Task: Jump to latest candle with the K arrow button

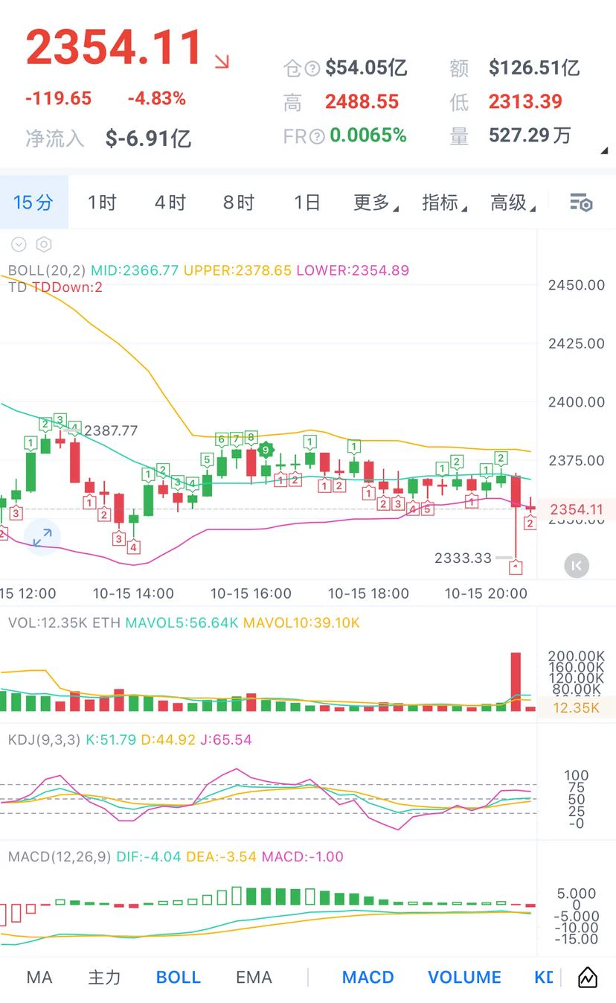Action: pyautogui.click(x=577, y=565)
